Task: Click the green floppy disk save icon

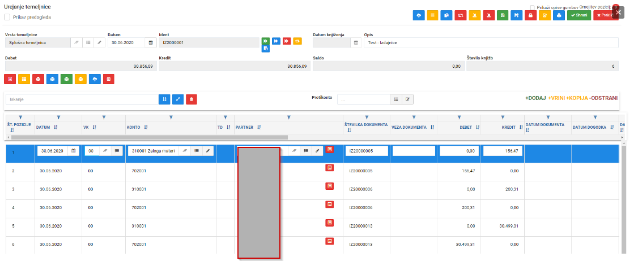Action: (503, 15)
